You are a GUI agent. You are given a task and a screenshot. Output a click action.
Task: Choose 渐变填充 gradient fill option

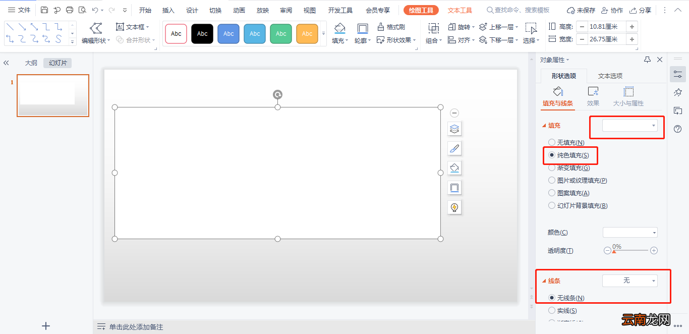pos(552,168)
